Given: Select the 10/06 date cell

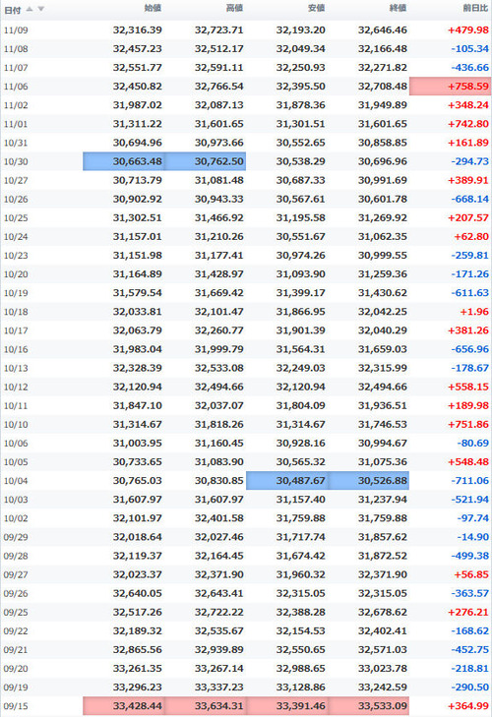Looking at the screenshot, I should click(x=16, y=444).
